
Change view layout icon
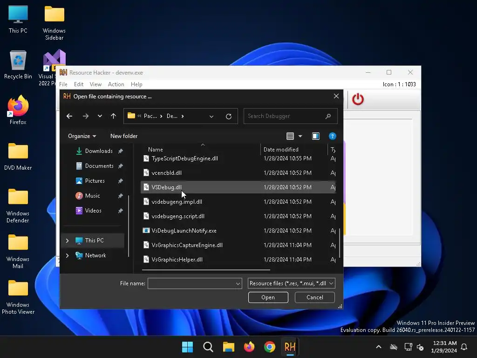click(290, 136)
